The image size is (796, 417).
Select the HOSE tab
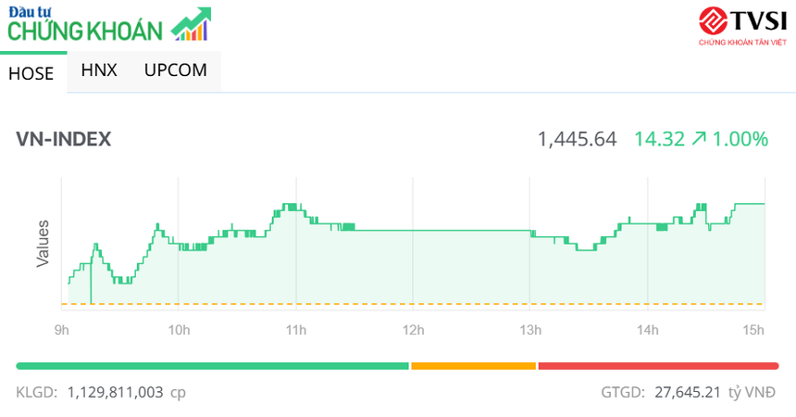(x=31, y=73)
